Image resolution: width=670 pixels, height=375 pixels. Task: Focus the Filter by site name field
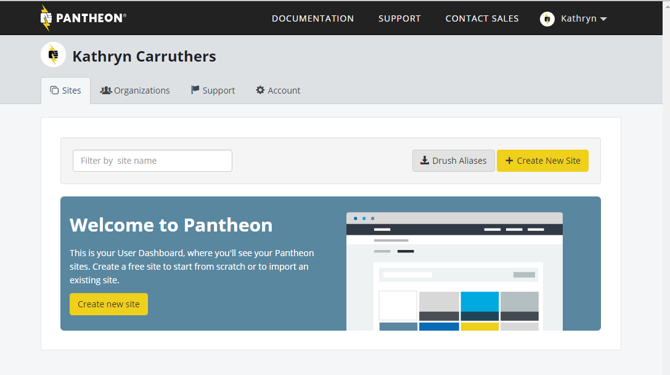click(x=152, y=161)
